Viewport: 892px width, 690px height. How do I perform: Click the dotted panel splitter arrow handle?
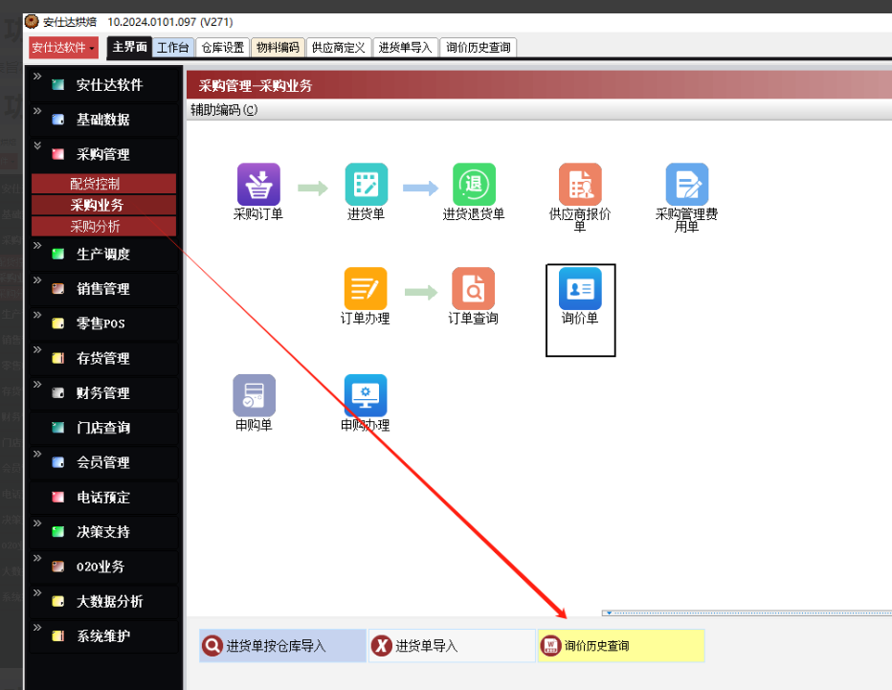click(609, 612)
